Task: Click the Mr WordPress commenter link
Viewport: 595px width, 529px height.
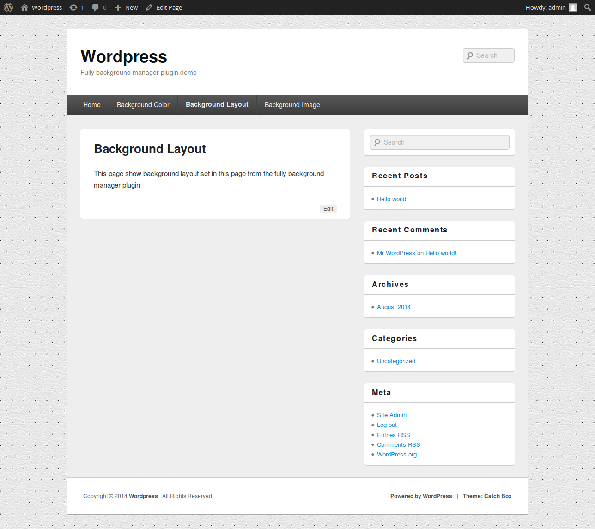Action: (x=396, y=253)
